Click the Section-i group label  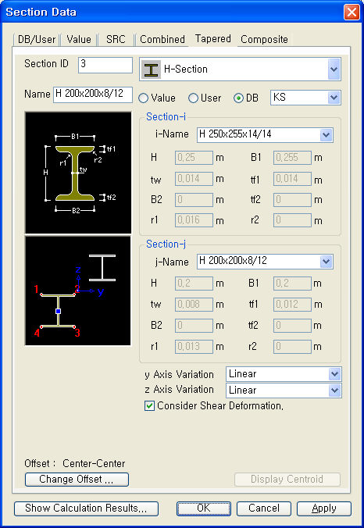166,117
